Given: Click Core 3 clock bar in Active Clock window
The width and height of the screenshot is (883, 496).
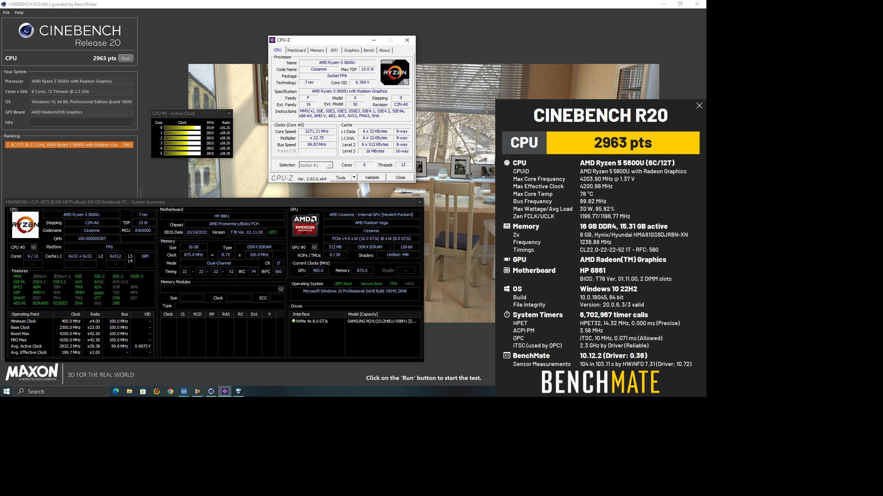Looking at the screenshot, I should coord(182,143).
